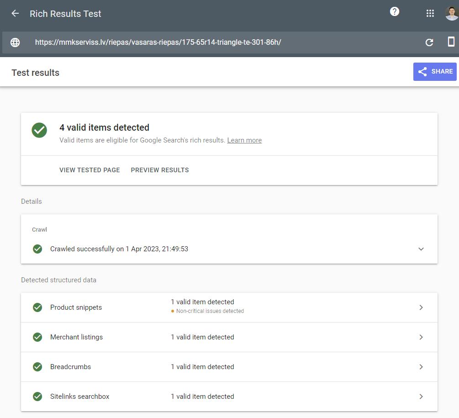Expand the Merchant listings row arrow
The height and width of the screenshot is (418, 459).
[421, 337]
